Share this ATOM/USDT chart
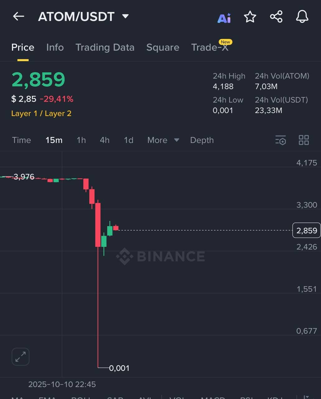 [x=276, y=17]
